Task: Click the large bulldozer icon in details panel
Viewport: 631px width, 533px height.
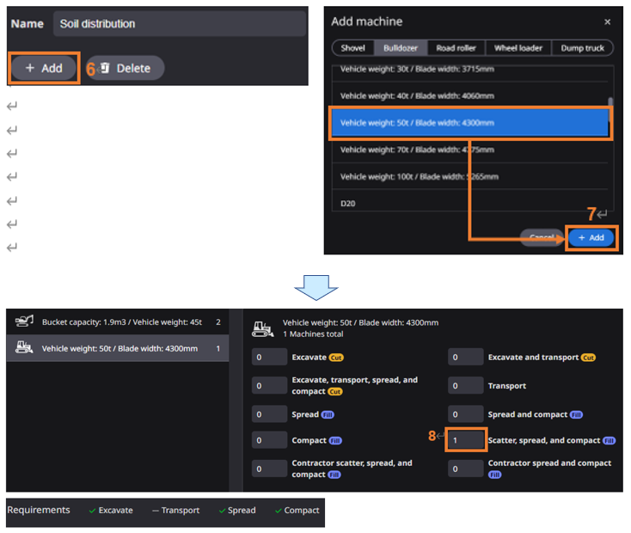Action: [x=263, y=328]
